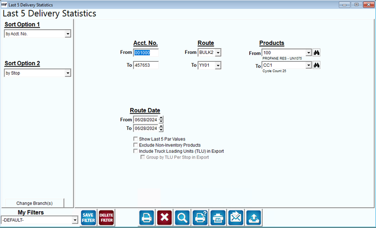Click binoculars next to Products To field
The image size is (376, 228).
[x=317, y=65]
